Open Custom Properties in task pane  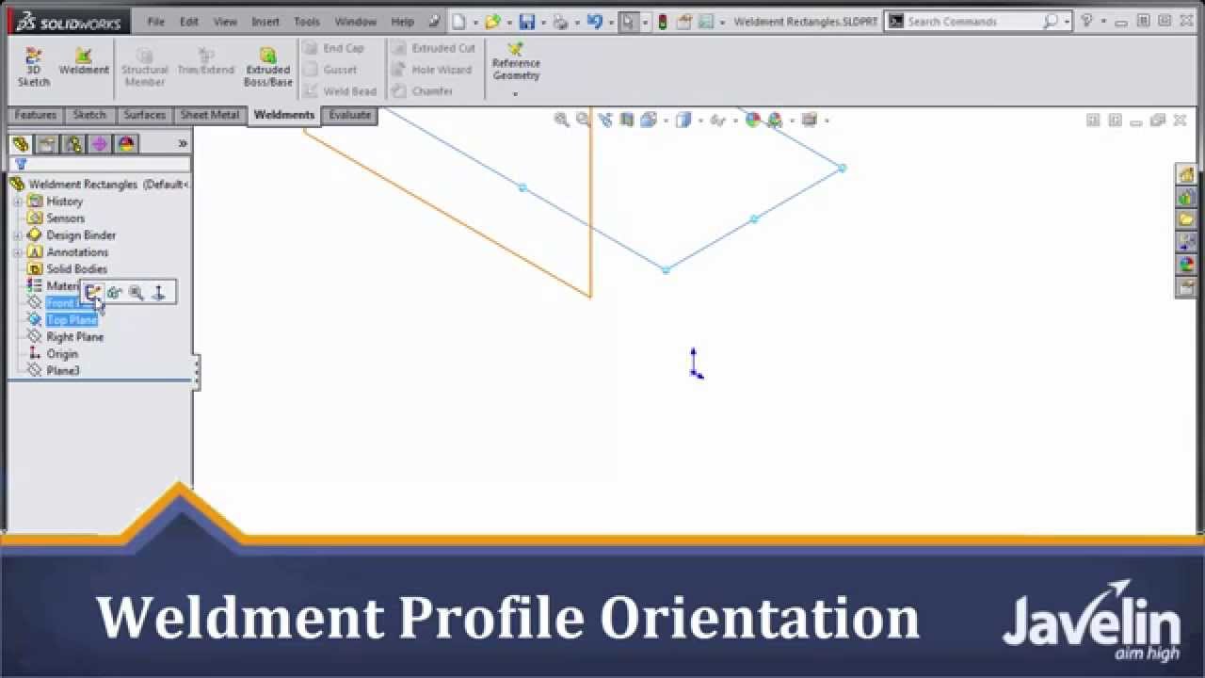1186,288
